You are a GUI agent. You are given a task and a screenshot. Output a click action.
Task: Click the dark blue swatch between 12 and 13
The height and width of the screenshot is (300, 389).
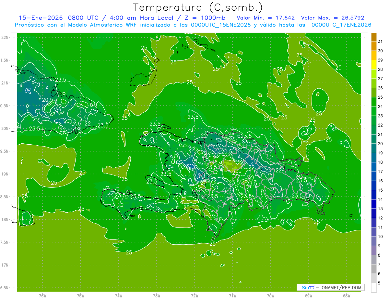click(374, 214)
